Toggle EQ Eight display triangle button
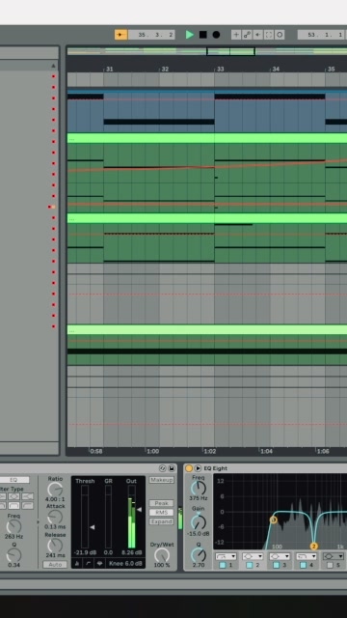The width and height of the screenshot is (347, 618). click(x=198, y=468)
